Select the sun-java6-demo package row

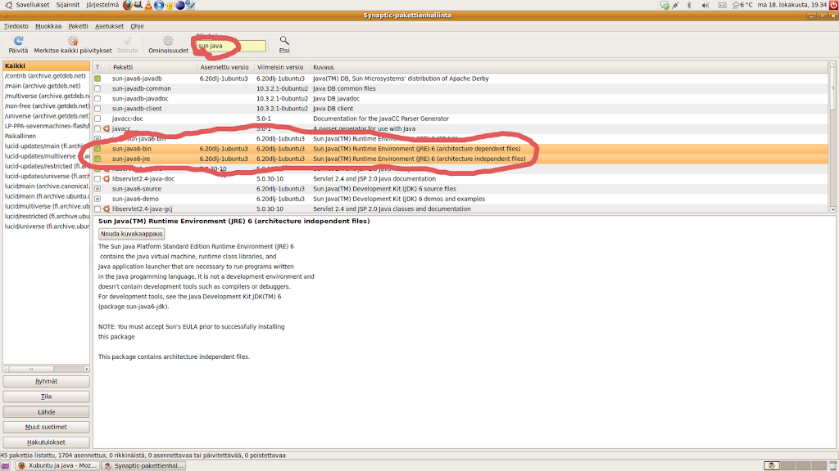coord(460,200)
